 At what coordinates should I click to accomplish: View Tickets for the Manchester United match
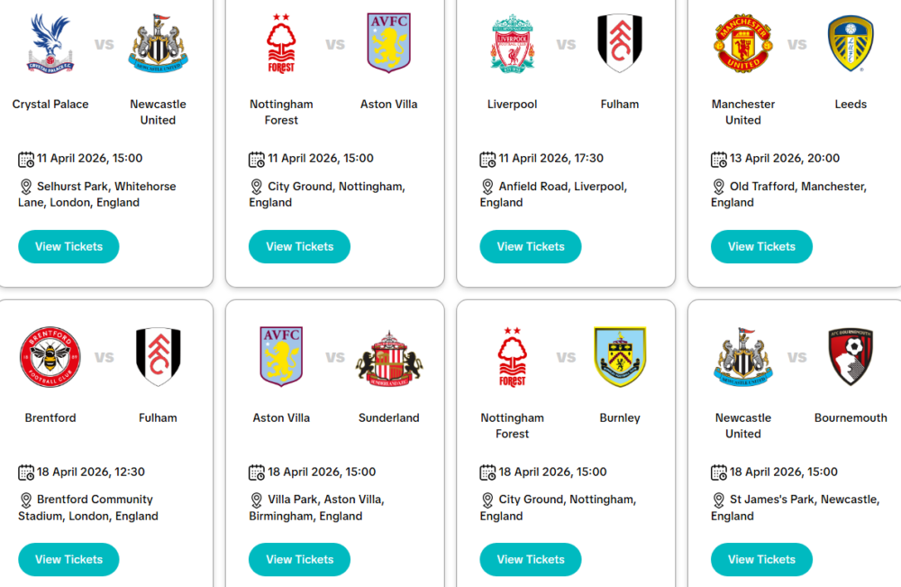(x=761, y=246)
